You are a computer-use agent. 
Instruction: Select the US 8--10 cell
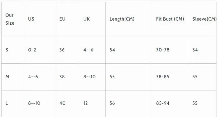(x=39, y=104)
